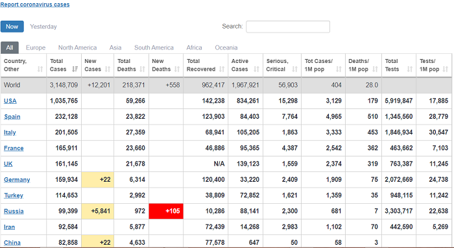This screenshot has width=454, height=248.
Task: Select the Asia tab
Action: 115,47
